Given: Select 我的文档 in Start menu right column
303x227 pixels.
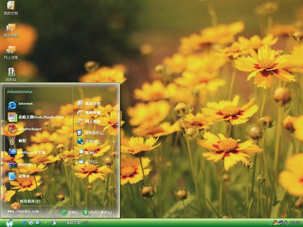Looking at the screenshot, I should click(x=89, y=104).
